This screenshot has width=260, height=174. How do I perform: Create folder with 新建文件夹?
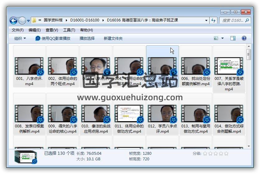click(113, 39)
